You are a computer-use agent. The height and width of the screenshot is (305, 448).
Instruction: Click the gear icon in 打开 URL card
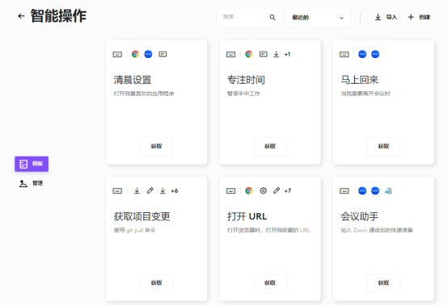263,190
